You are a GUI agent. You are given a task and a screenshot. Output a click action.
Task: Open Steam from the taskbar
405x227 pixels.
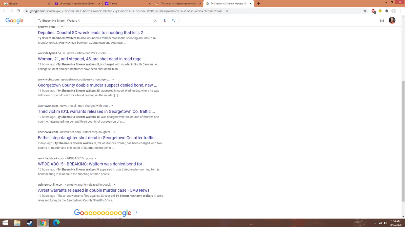click(30, 223)
